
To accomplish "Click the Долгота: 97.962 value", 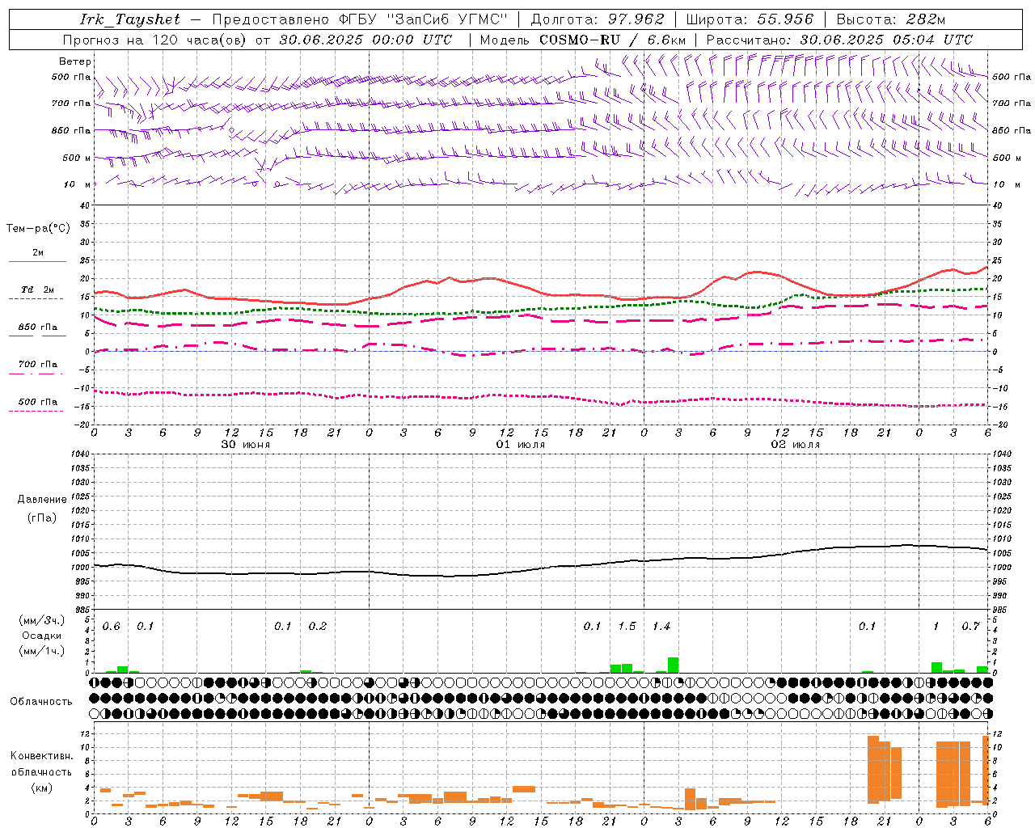I will [598, 19].
